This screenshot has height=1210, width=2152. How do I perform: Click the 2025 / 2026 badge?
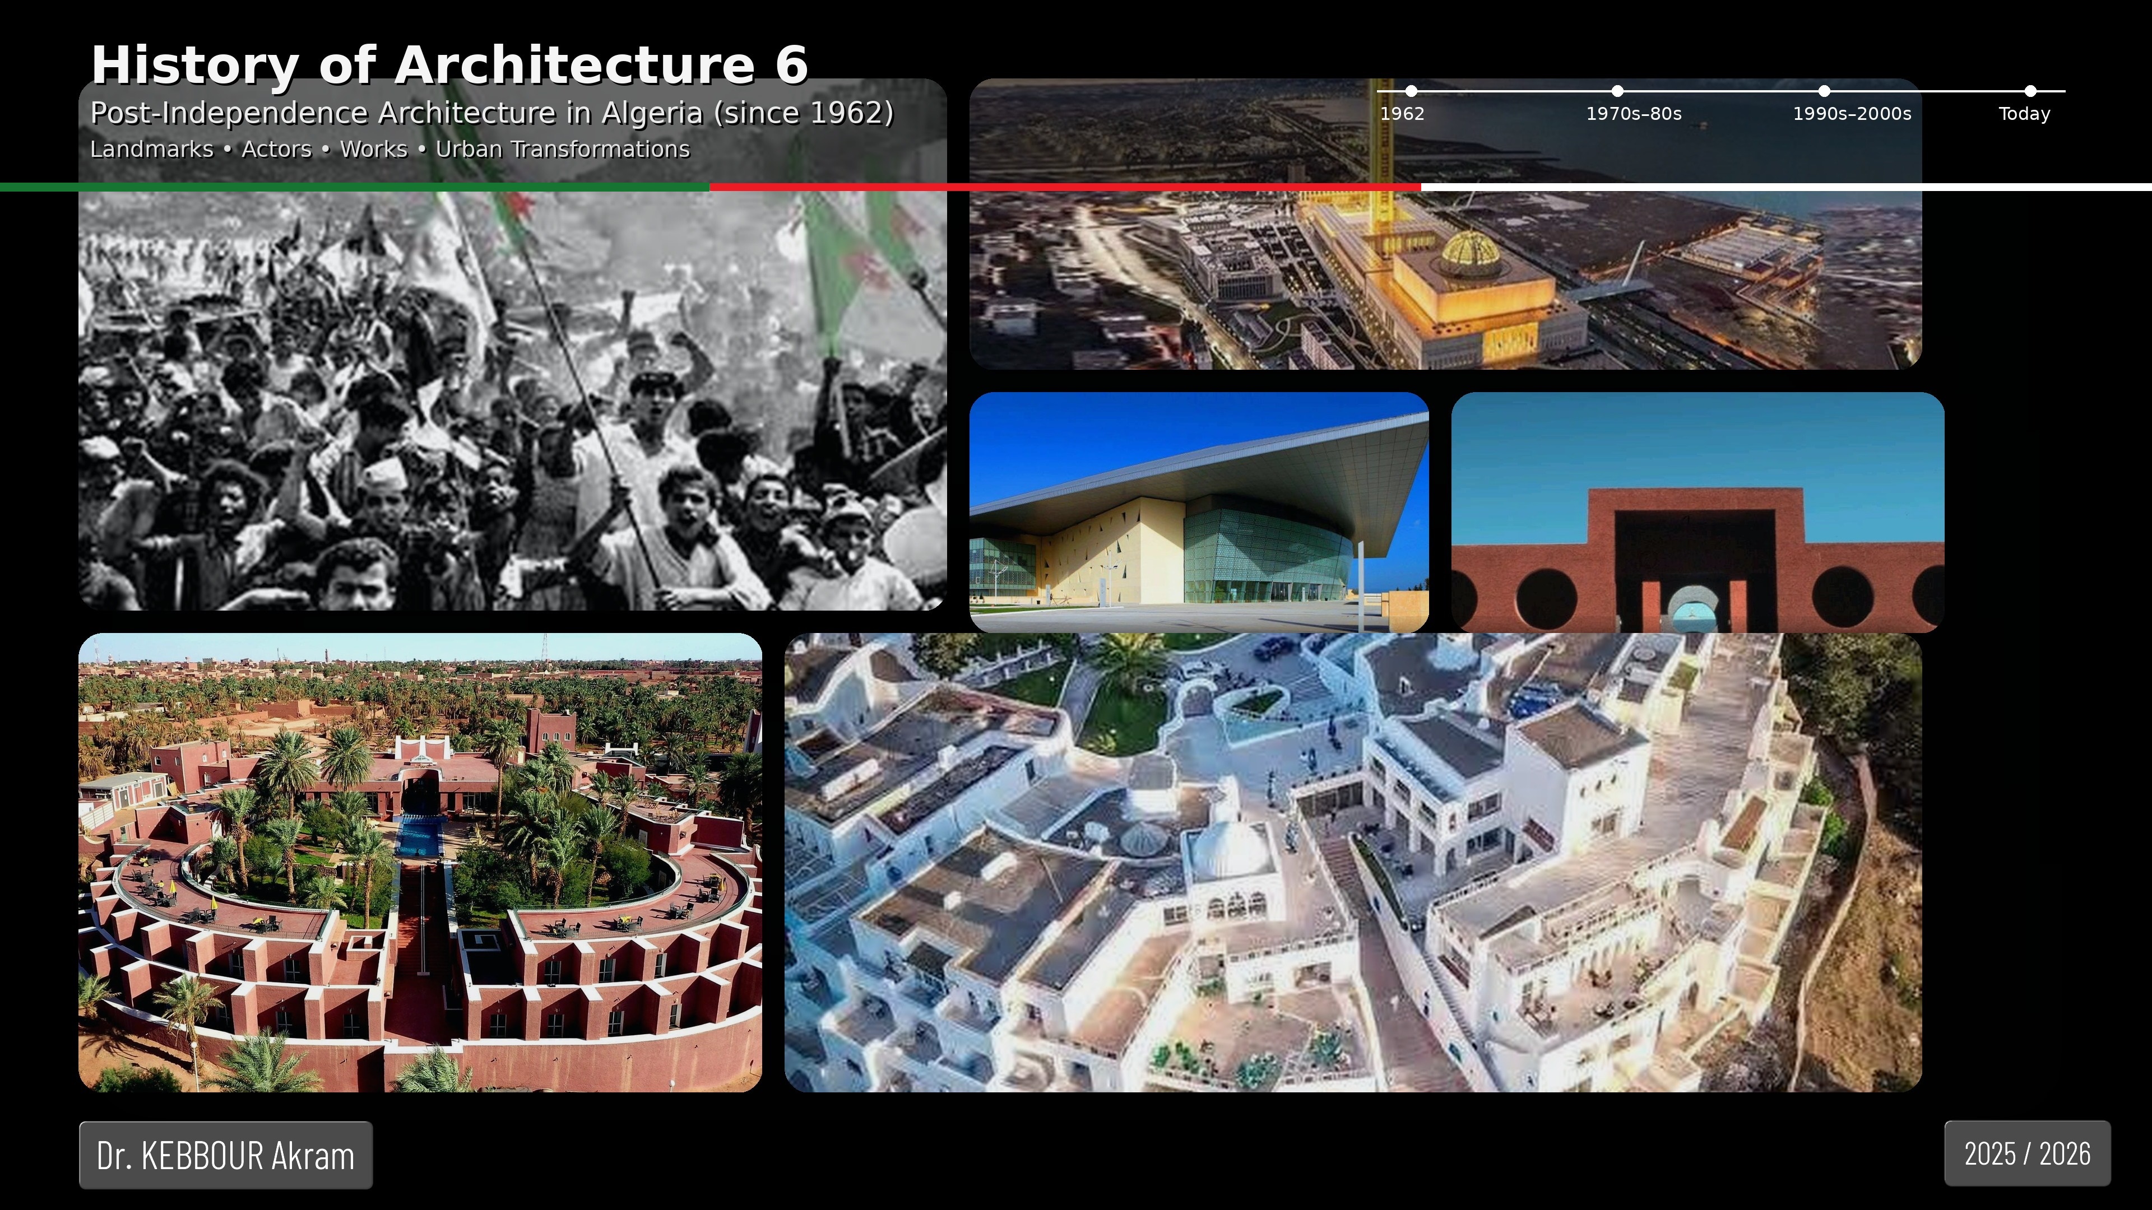(x=2026, y=1153)
